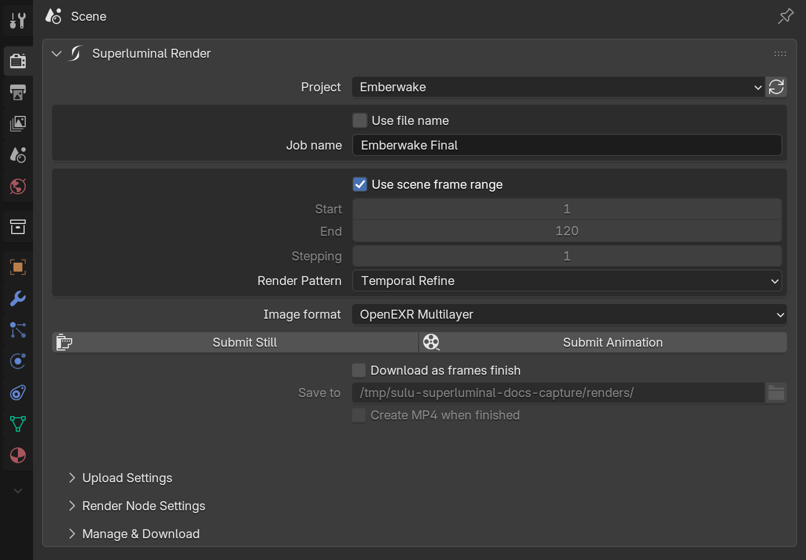Open the Particles properties tab
This screenshot has width=806, height=560.
tap(18, 330)
